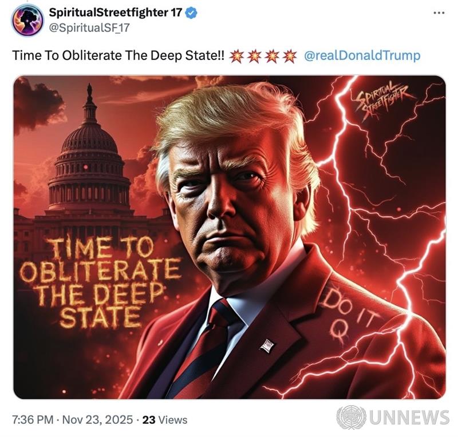Image resolution: width=458 pixels, height=437 pixels.
Task: Click the first explosion emoji in the tweet
Action: click(x=236, y=56)
